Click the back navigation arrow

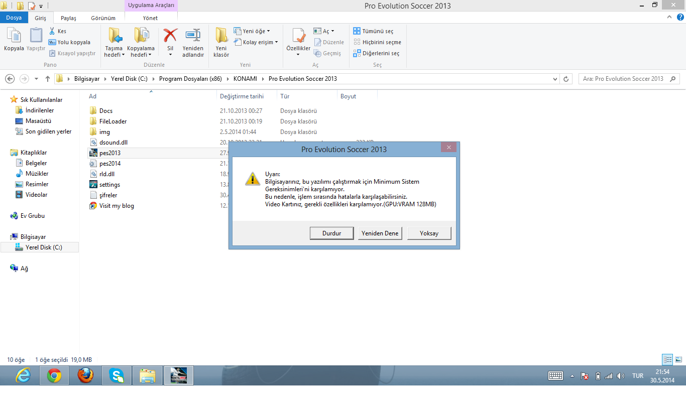[x=10, y=79]
